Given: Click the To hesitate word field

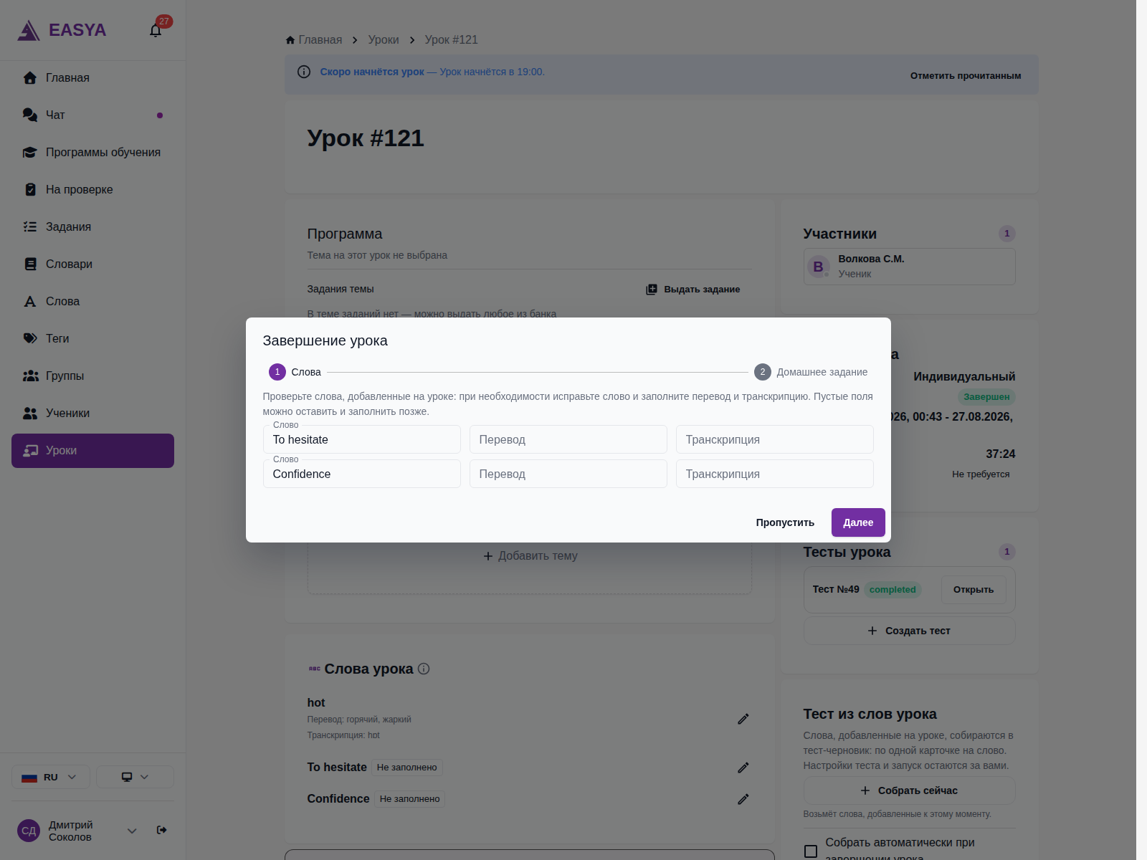Looking at the screenshot, I should pyautogui.click(x=362, y=439).
